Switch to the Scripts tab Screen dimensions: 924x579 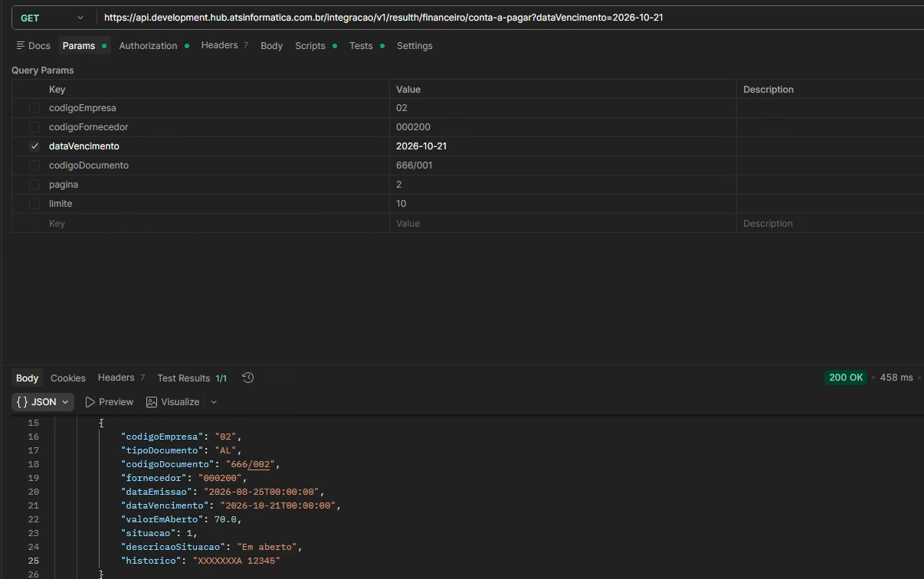pos(310,46)
